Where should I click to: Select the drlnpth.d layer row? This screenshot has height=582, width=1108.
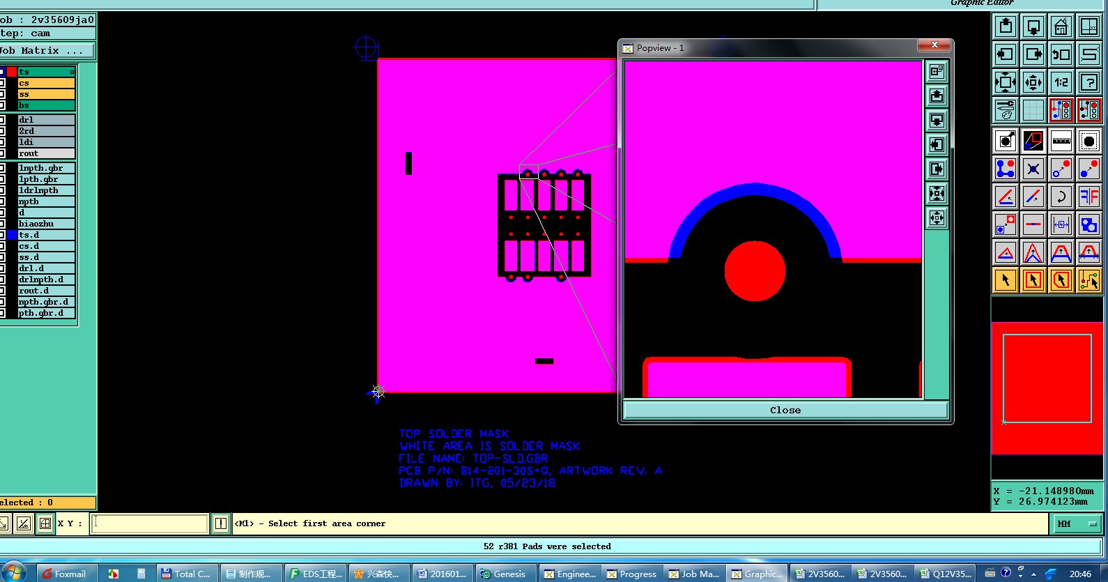pyautogui.click(x=46, y=279)
